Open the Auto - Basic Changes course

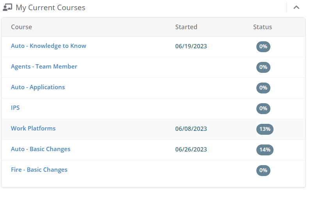click(41, 149)
